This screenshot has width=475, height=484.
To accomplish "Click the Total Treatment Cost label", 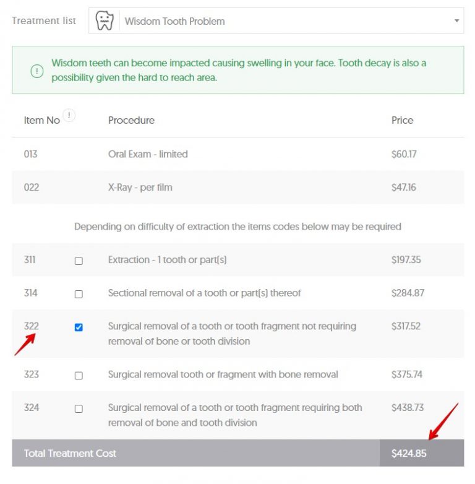I will 70,454.
